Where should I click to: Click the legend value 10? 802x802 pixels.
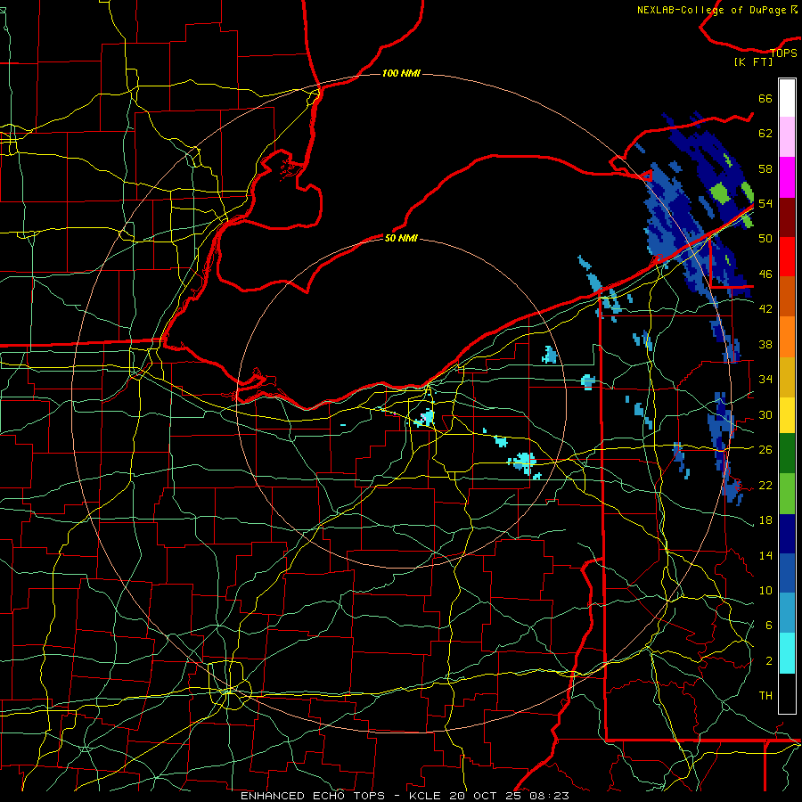(765, 590)
